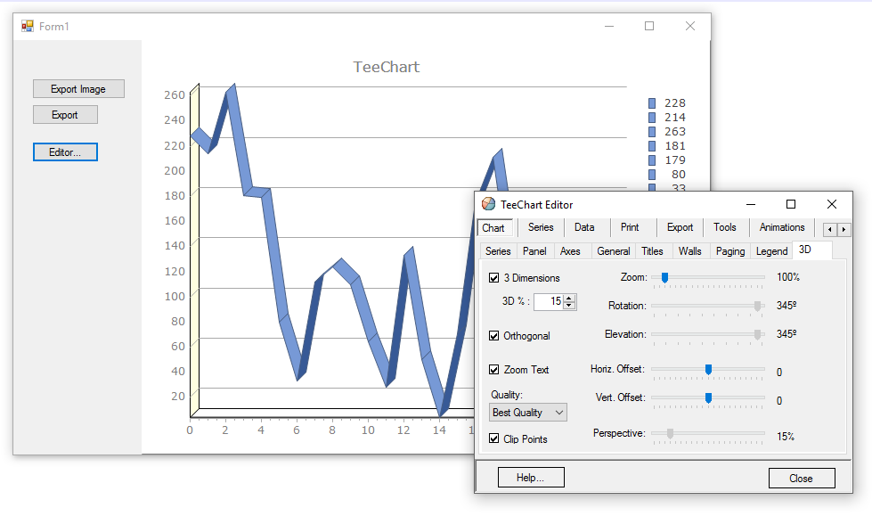The height and width of the screenshot is (516, 872).
Task: Select the 3D sub-tab
Action: (811, 250)
